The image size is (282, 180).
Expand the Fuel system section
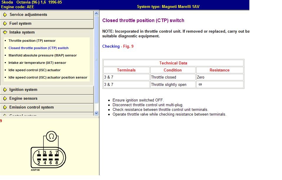pyautogui.click(x=47, y=24)
